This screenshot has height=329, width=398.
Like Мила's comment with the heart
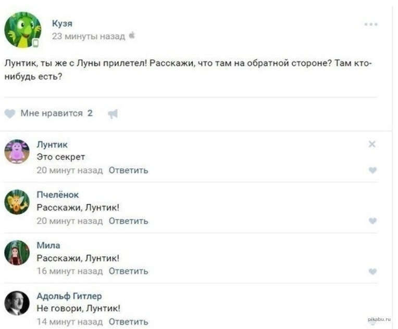[x=372, y=271]
